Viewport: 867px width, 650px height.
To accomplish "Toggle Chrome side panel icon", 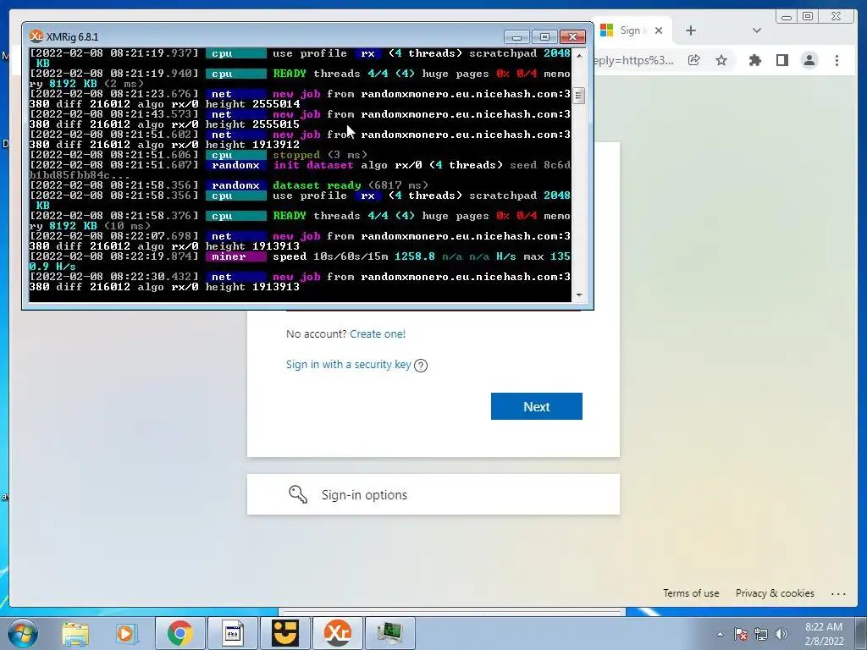I will pos(781,60).
